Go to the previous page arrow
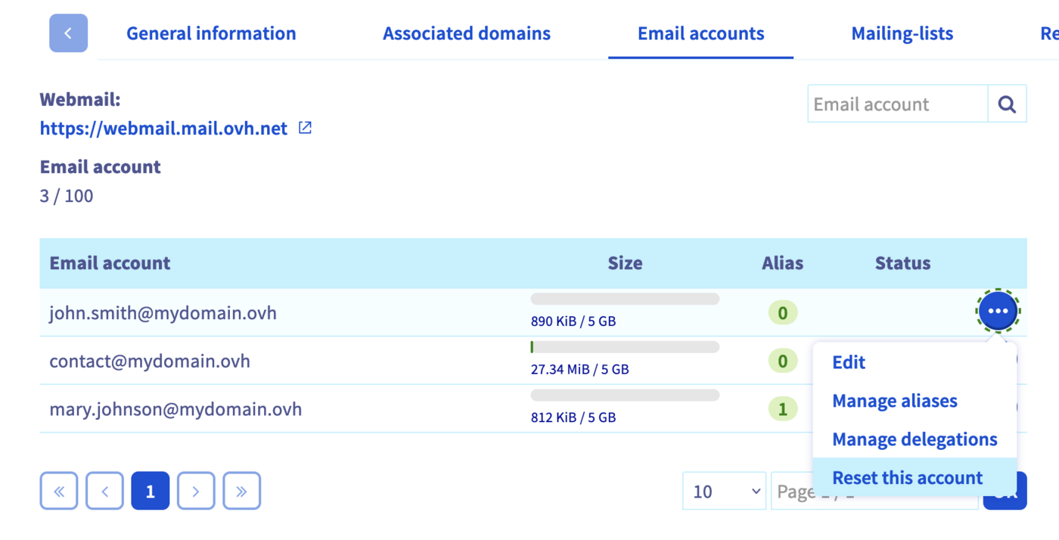 coord(105,492)
